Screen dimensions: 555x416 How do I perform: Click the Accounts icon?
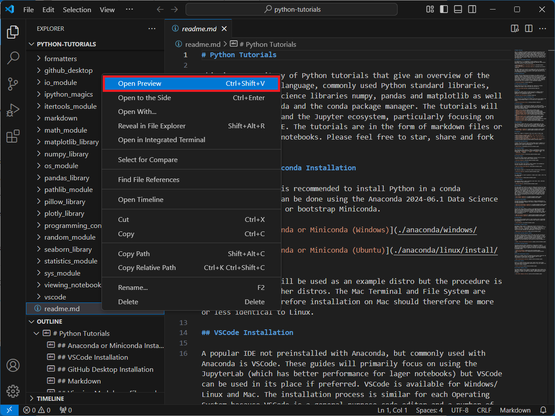pyautogui.click(x=13, y=365)
